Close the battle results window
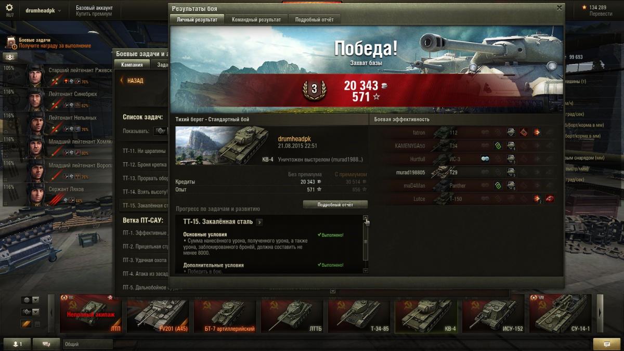Image resolution: width=624 pixels, height=351 pixels. (559, 8)
